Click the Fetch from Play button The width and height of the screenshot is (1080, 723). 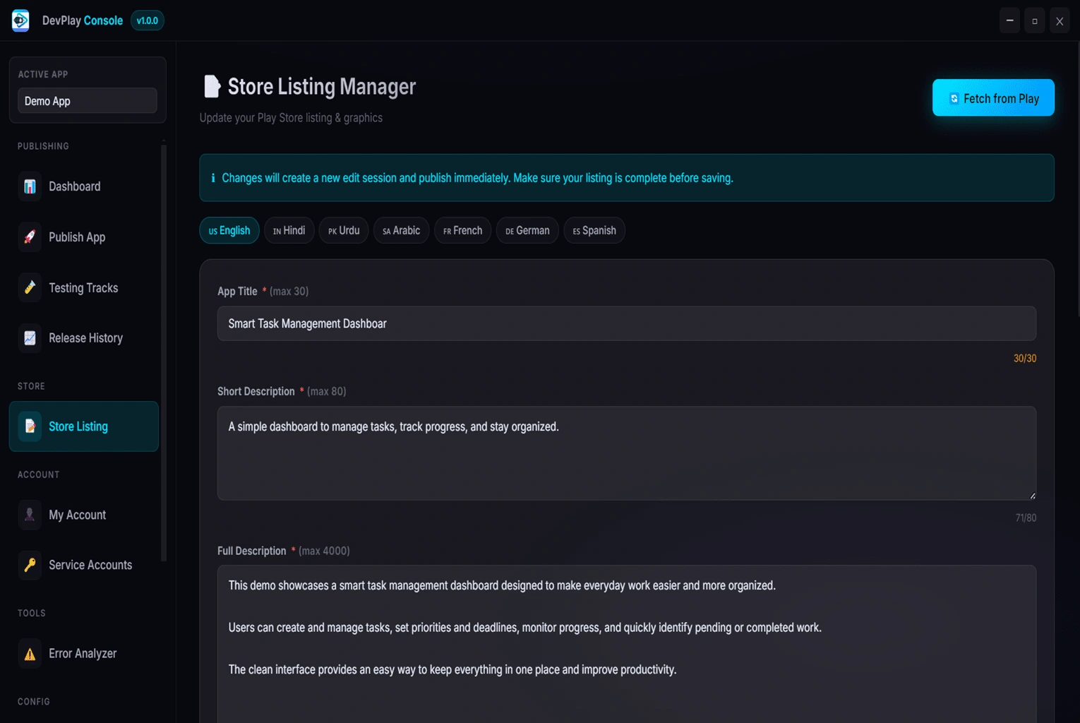pyautogui.click(x=993, y=97)
